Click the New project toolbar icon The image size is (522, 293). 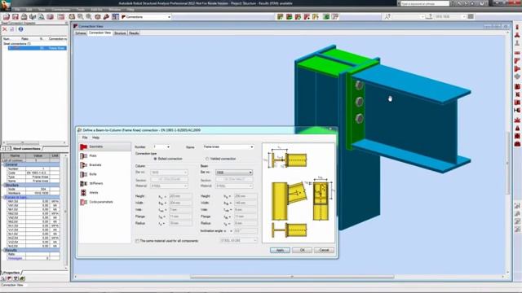point(7,16)
